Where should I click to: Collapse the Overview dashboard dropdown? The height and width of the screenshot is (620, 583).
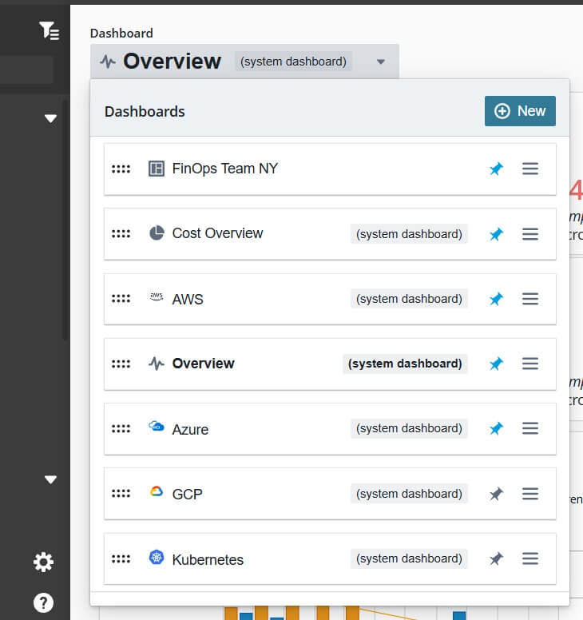pyautogui.click(x=381, y=62)
